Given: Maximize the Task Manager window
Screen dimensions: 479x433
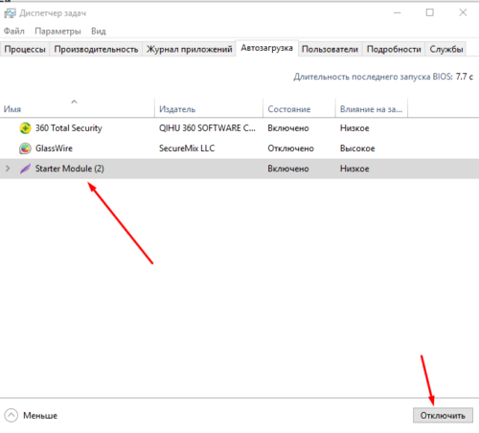Looking at the screenshot, I should point(430,12).
